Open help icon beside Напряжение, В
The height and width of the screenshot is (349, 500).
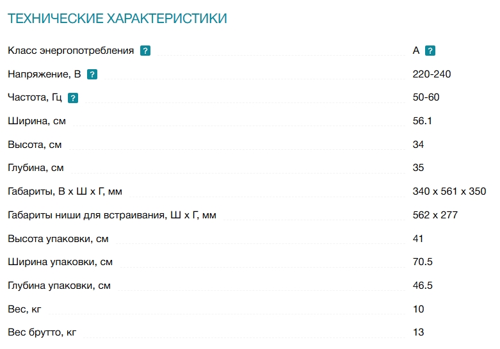click(x=92, y=74)
